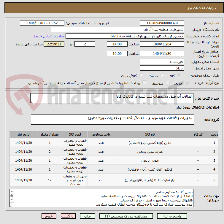224x224 pixels.
Task: Click the response deadline date 1404/11/04 field
Action: click(x=162, y=44)
